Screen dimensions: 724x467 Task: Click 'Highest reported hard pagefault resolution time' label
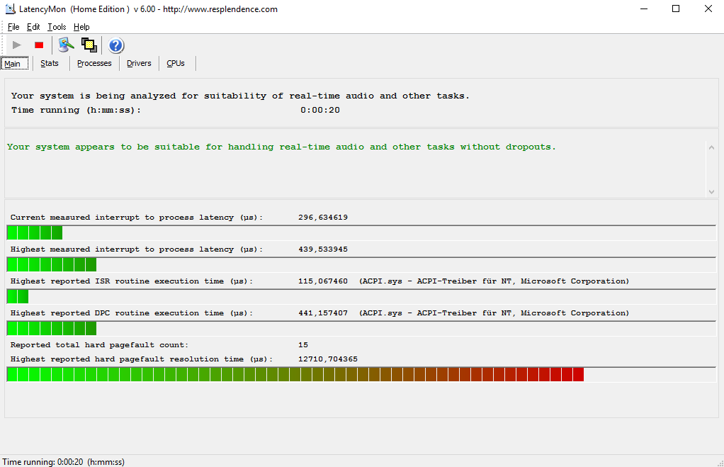(x=142, y=359)
